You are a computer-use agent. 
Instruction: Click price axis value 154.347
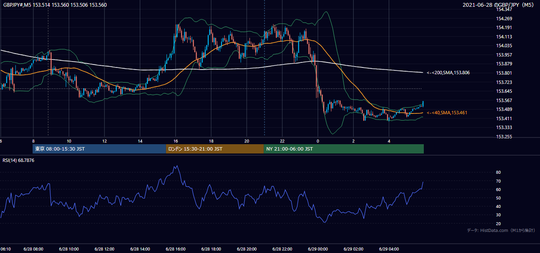click(x=504, y=9)
